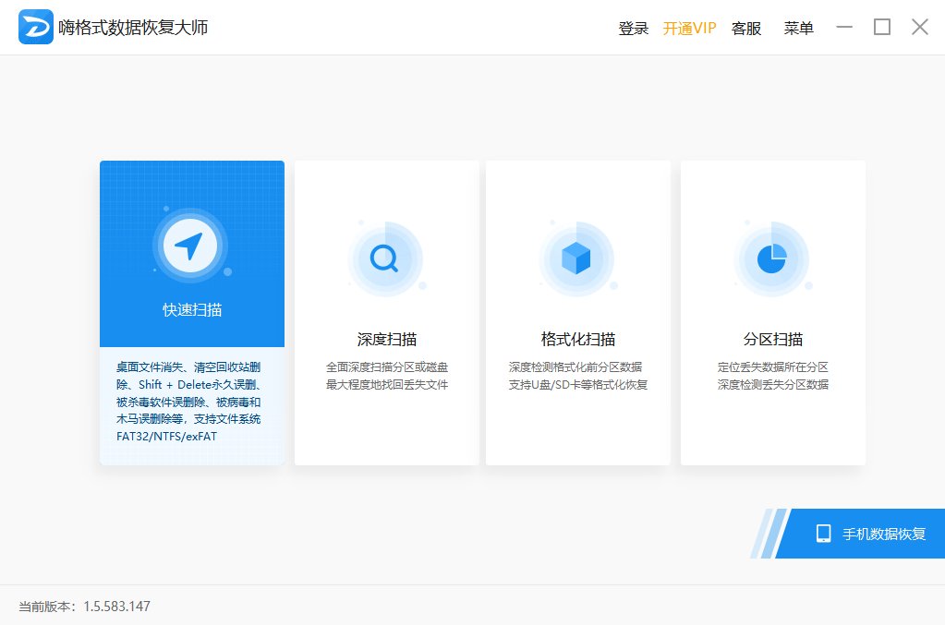
Task: Click the 登录 link
Action: click(x=632, y=28)
